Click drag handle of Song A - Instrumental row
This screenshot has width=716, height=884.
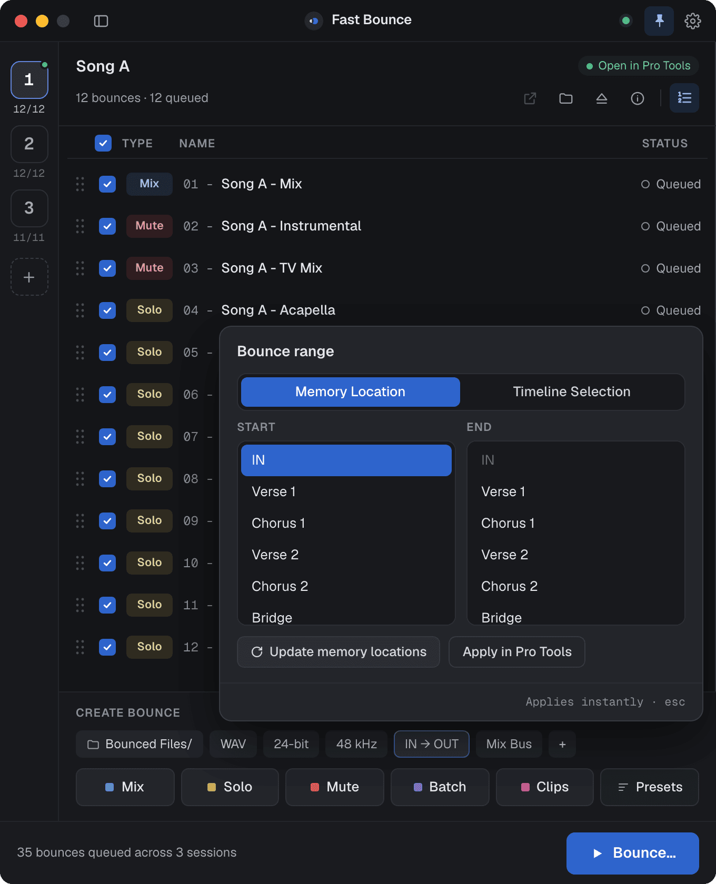pyautogui.click(x=80, y=226)
